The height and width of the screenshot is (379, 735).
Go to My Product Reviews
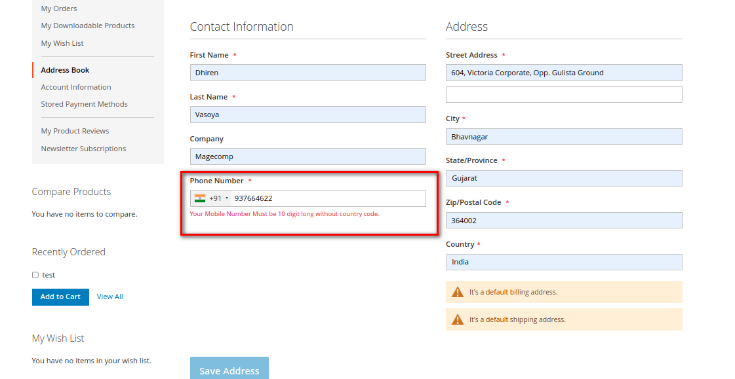tap(75, 131)
